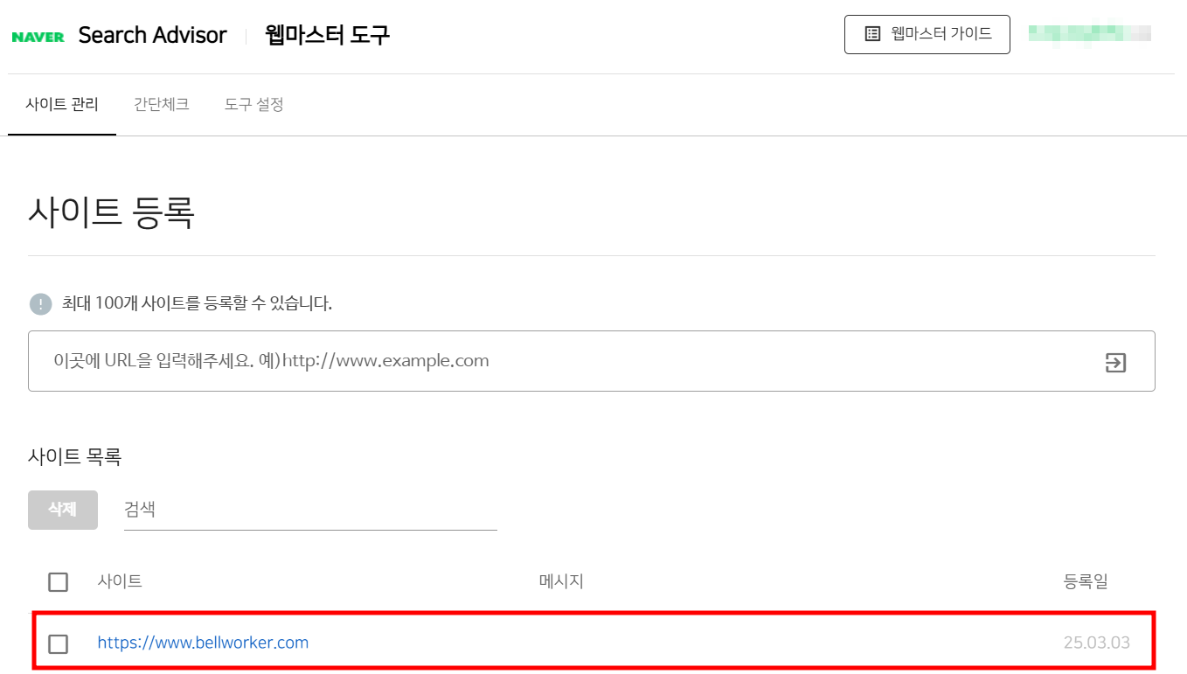Switch to 도구 설정 tab
This screenshot has width=1187, height=674.
point(253,105)
